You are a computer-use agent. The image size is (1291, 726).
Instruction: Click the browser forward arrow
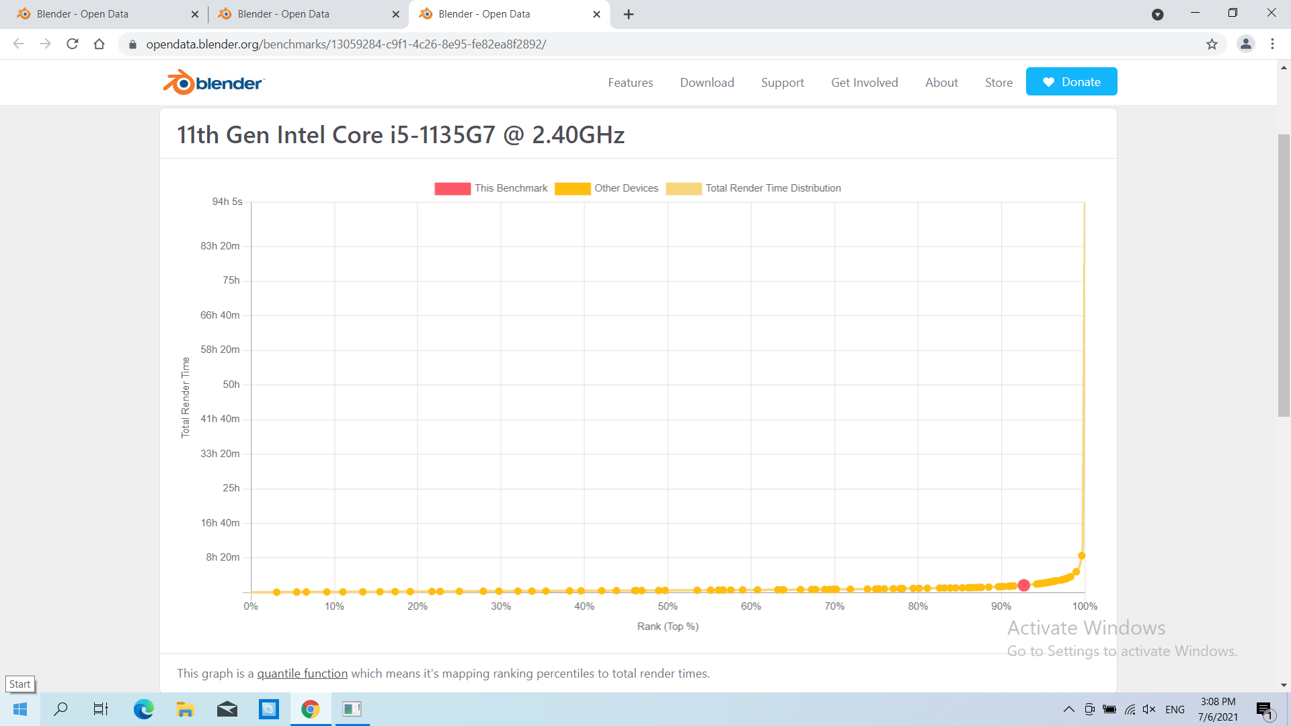click(45, 44)
